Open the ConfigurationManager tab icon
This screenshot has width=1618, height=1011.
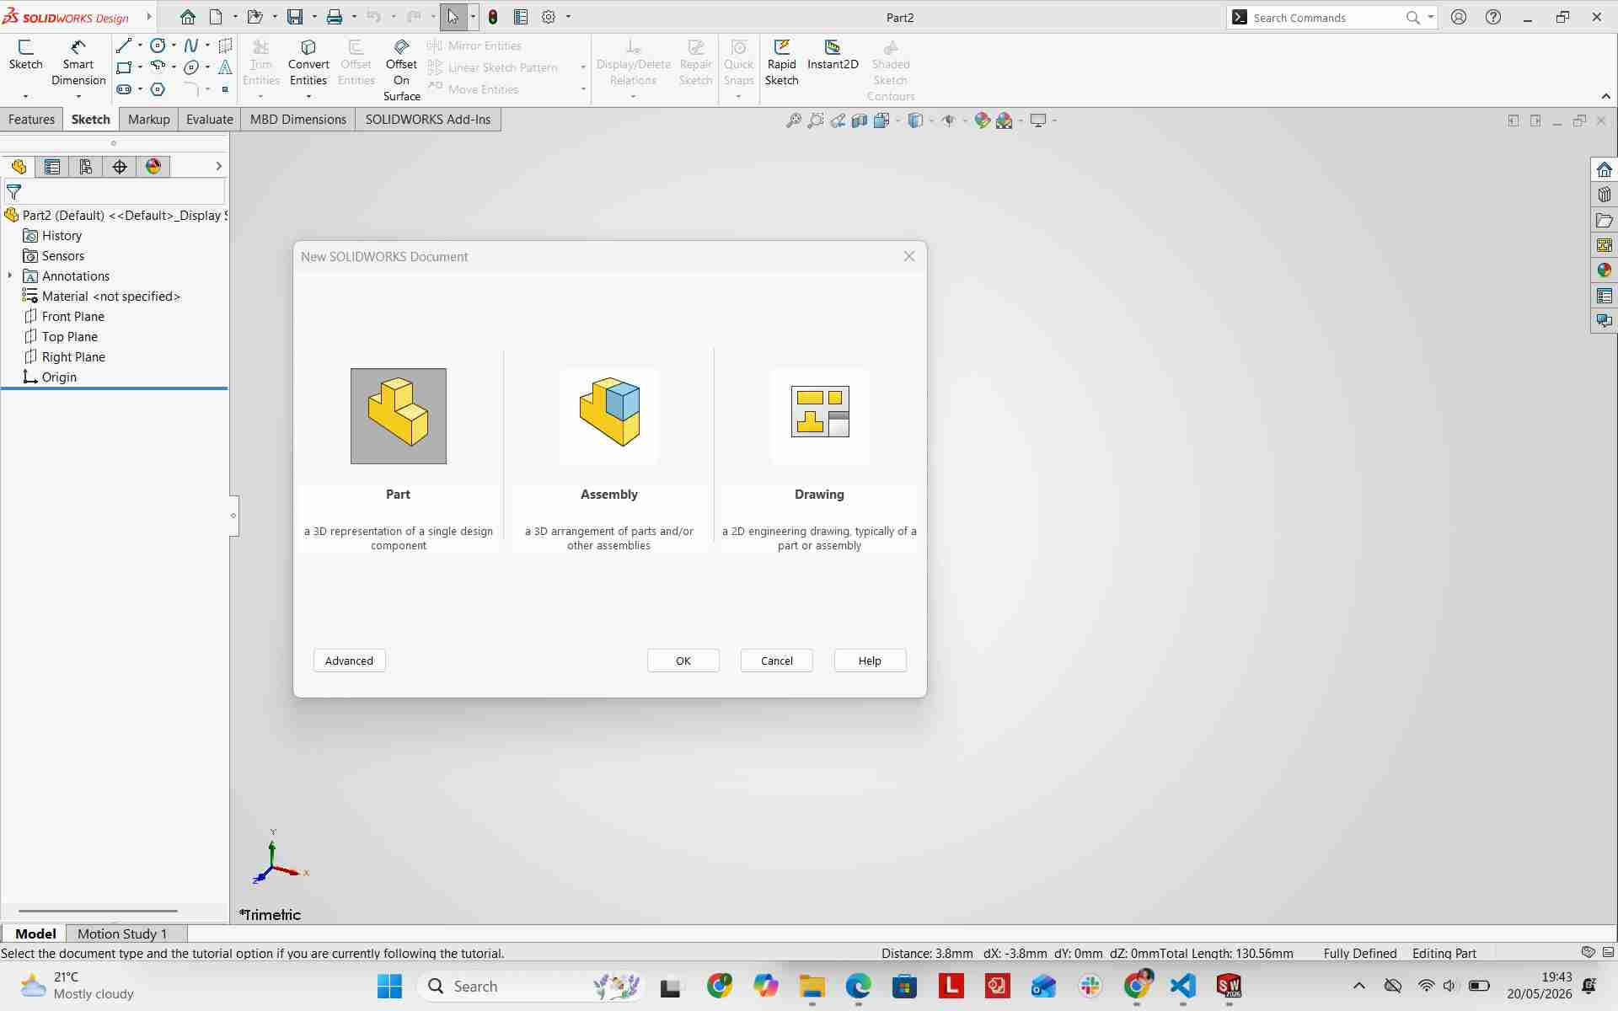tap(86, 167)
